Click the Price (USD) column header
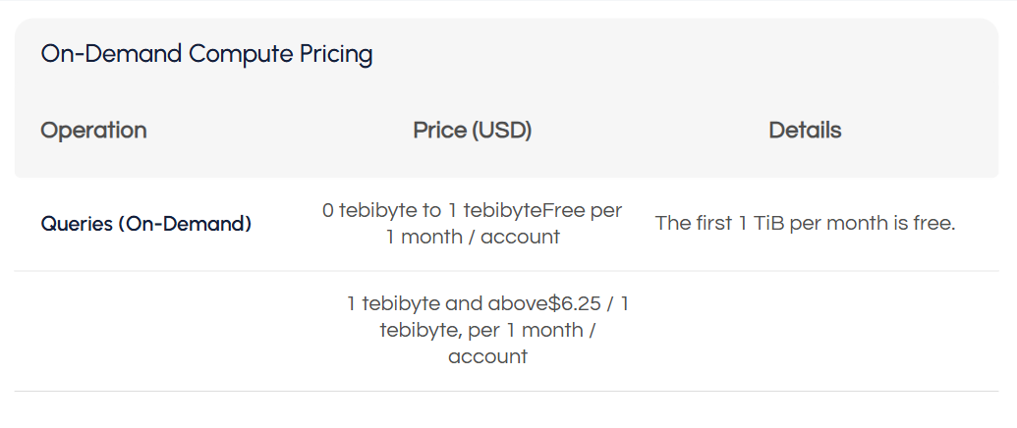Image resolution: width=1017 pixels, height=428 pixels. [x=472, y=131]
